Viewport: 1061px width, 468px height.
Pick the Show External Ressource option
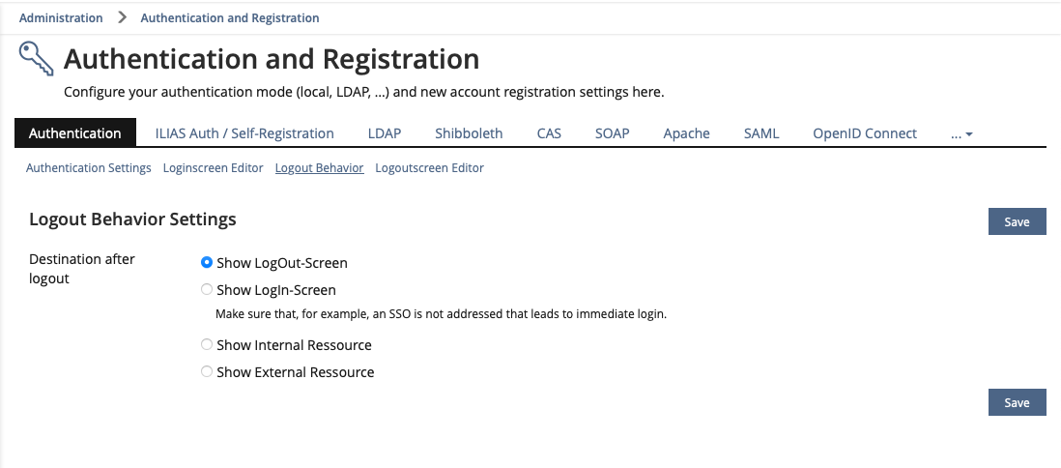tap(207, 372)
